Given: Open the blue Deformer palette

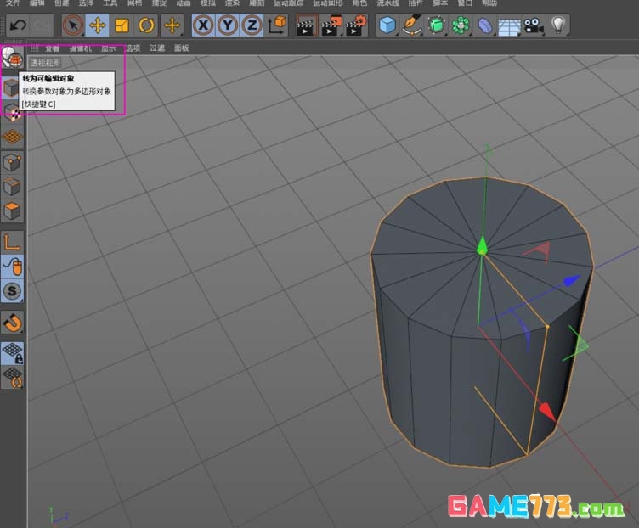Looking at the screenshot, I should 485,25.
